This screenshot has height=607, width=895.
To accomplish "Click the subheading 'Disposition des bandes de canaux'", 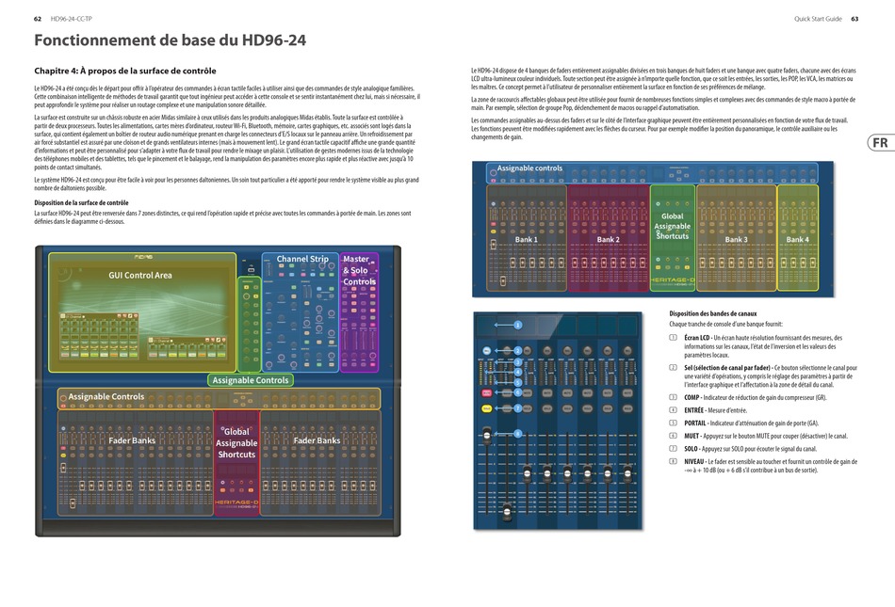I will (713, 313).
